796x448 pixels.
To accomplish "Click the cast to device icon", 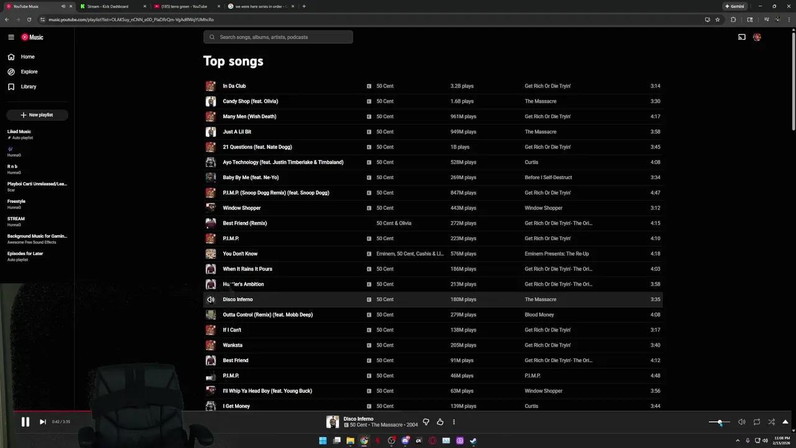I will (742, 37).
